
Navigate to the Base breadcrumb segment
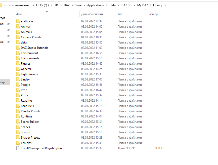pyautogui.click(x=78, y=5)
